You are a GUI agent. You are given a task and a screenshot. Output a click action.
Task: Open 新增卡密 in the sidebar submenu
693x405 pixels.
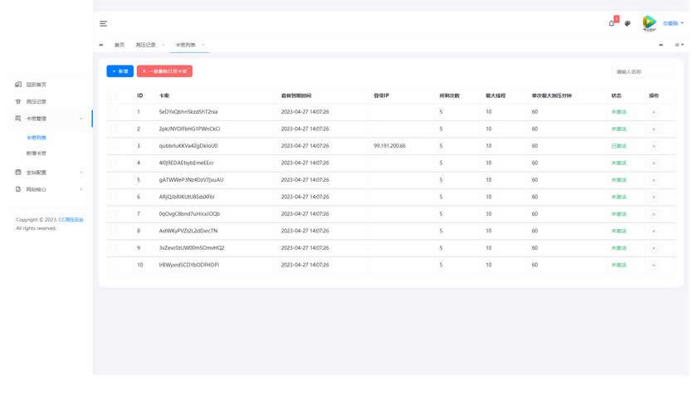coord(37,154)
